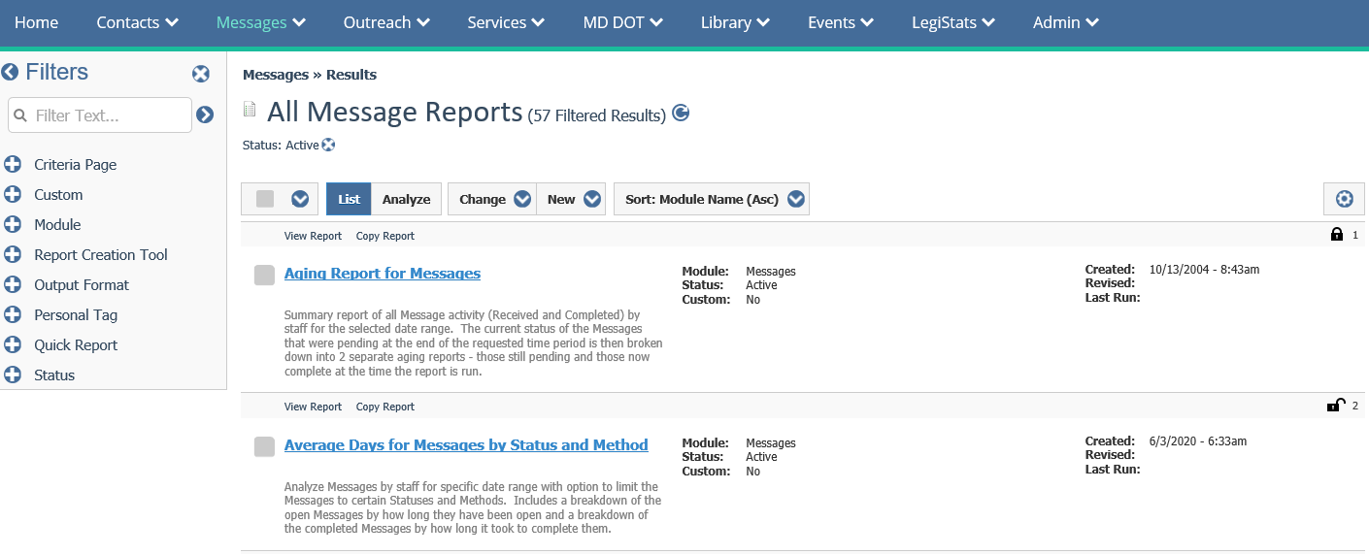Expand the Criteria Page filter
Viewport: 1369px width, 554px height.
[13, 164]
